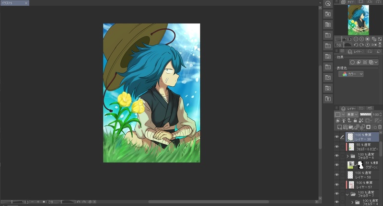383x206 pixels.
Task: Hide the 51% gradient layer
Action: pos(337,165)
